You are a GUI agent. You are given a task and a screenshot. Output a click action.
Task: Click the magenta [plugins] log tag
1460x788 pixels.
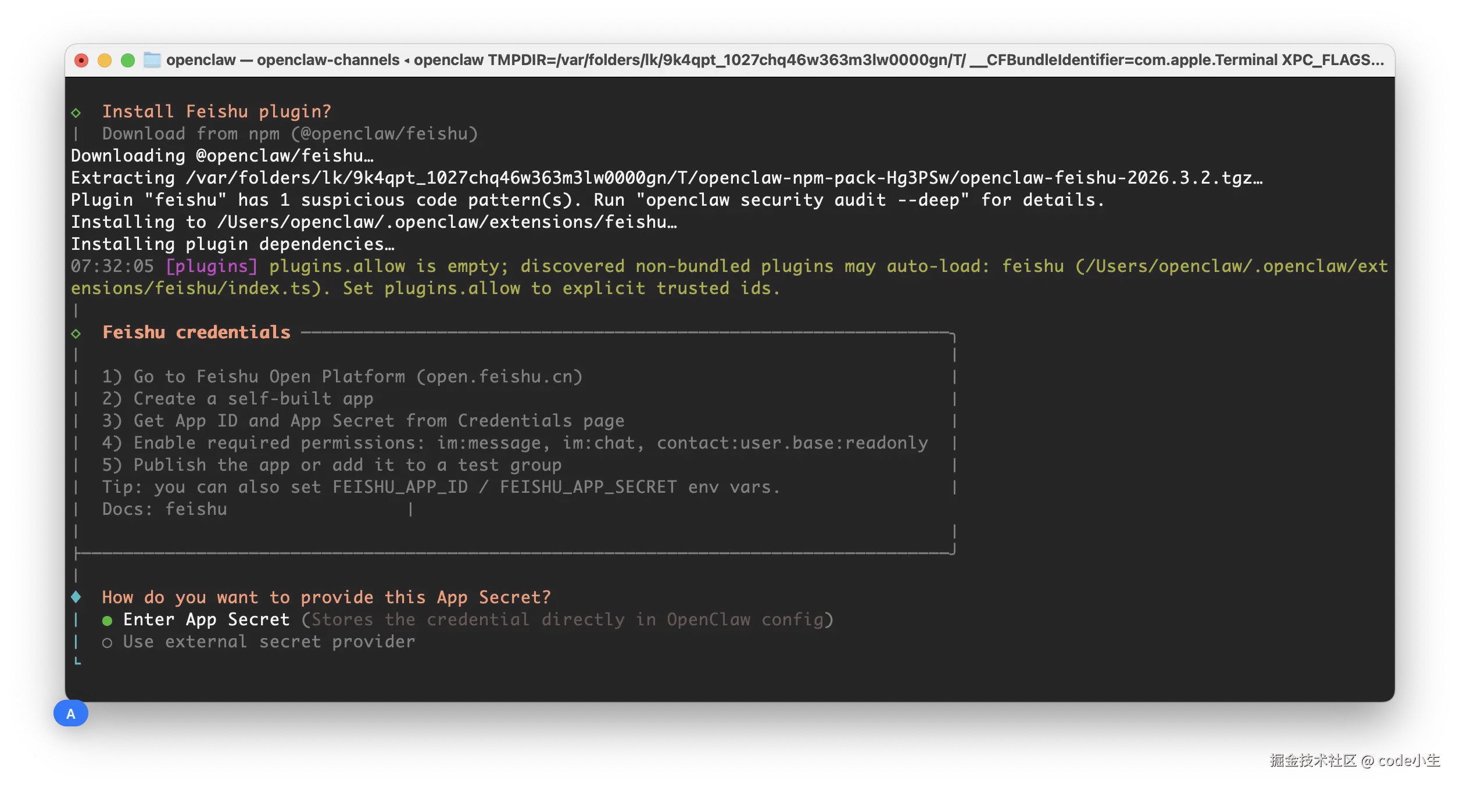(211, 266)
